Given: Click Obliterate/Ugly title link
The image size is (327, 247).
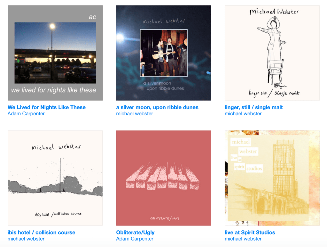Looking at the screenshot, I should [135, 233].
